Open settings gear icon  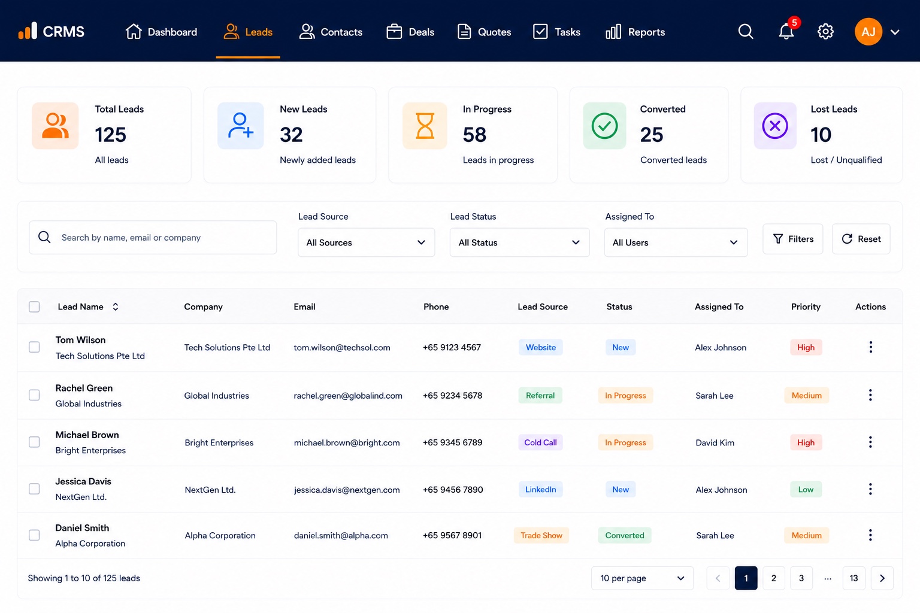tap(826, 32)
